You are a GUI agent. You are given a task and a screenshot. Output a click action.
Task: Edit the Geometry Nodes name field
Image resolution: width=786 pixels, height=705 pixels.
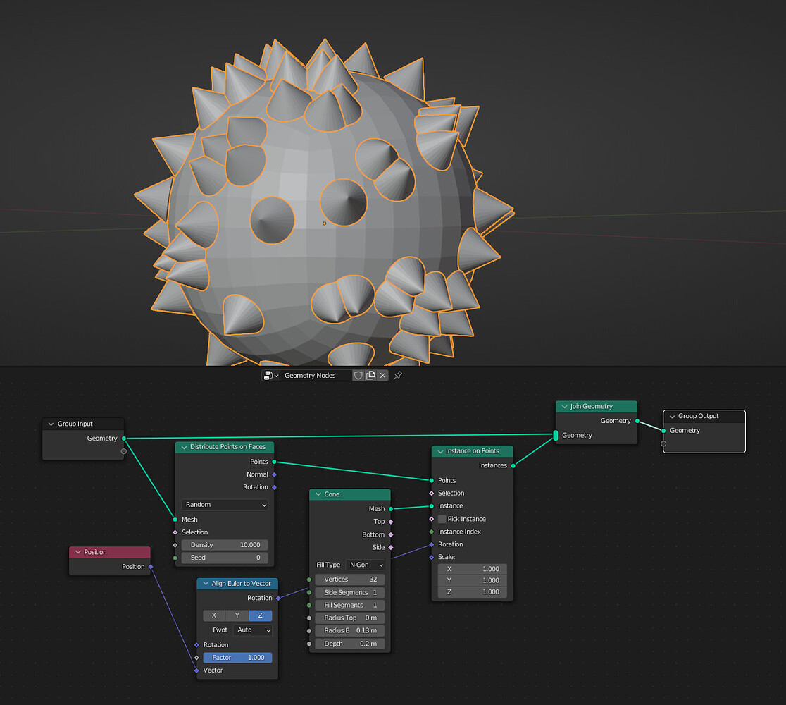(316, 375)
